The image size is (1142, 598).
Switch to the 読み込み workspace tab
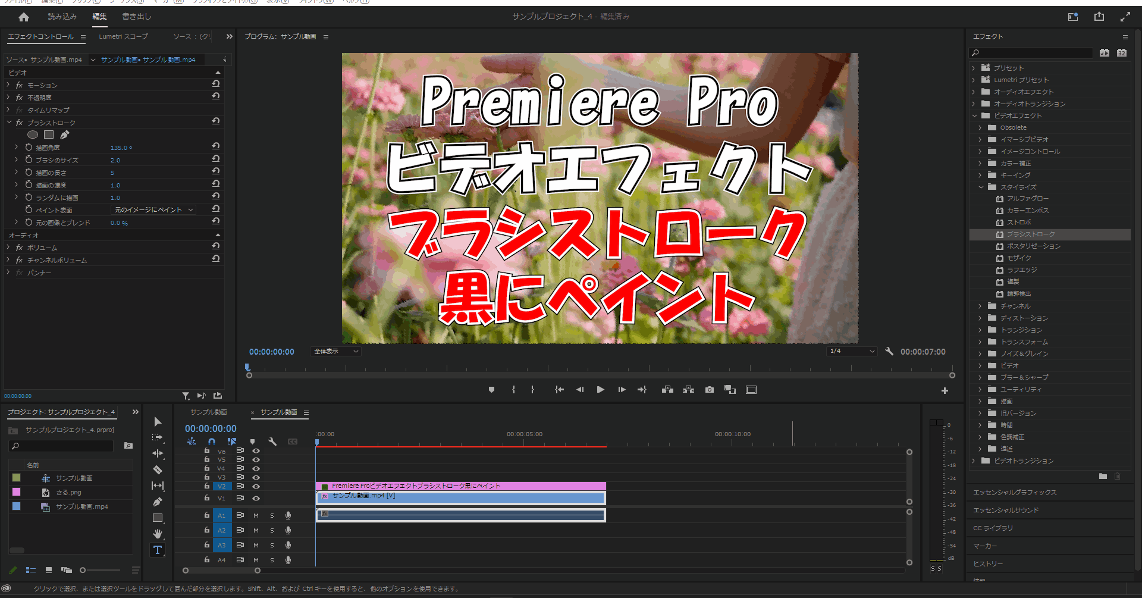[62, 17]
